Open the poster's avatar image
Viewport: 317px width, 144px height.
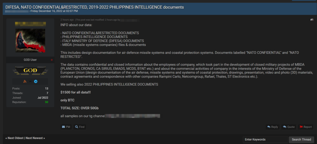[30, 41]
